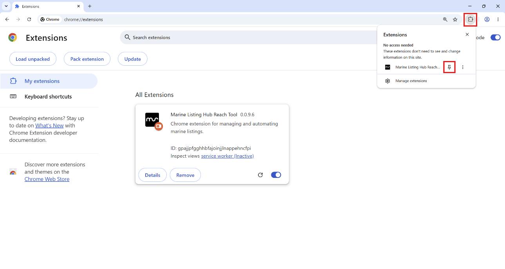Screen dimensions: 505x269
Task: Open Details for Marine Listing Hub Reach Tool
Action: point(152,175)
